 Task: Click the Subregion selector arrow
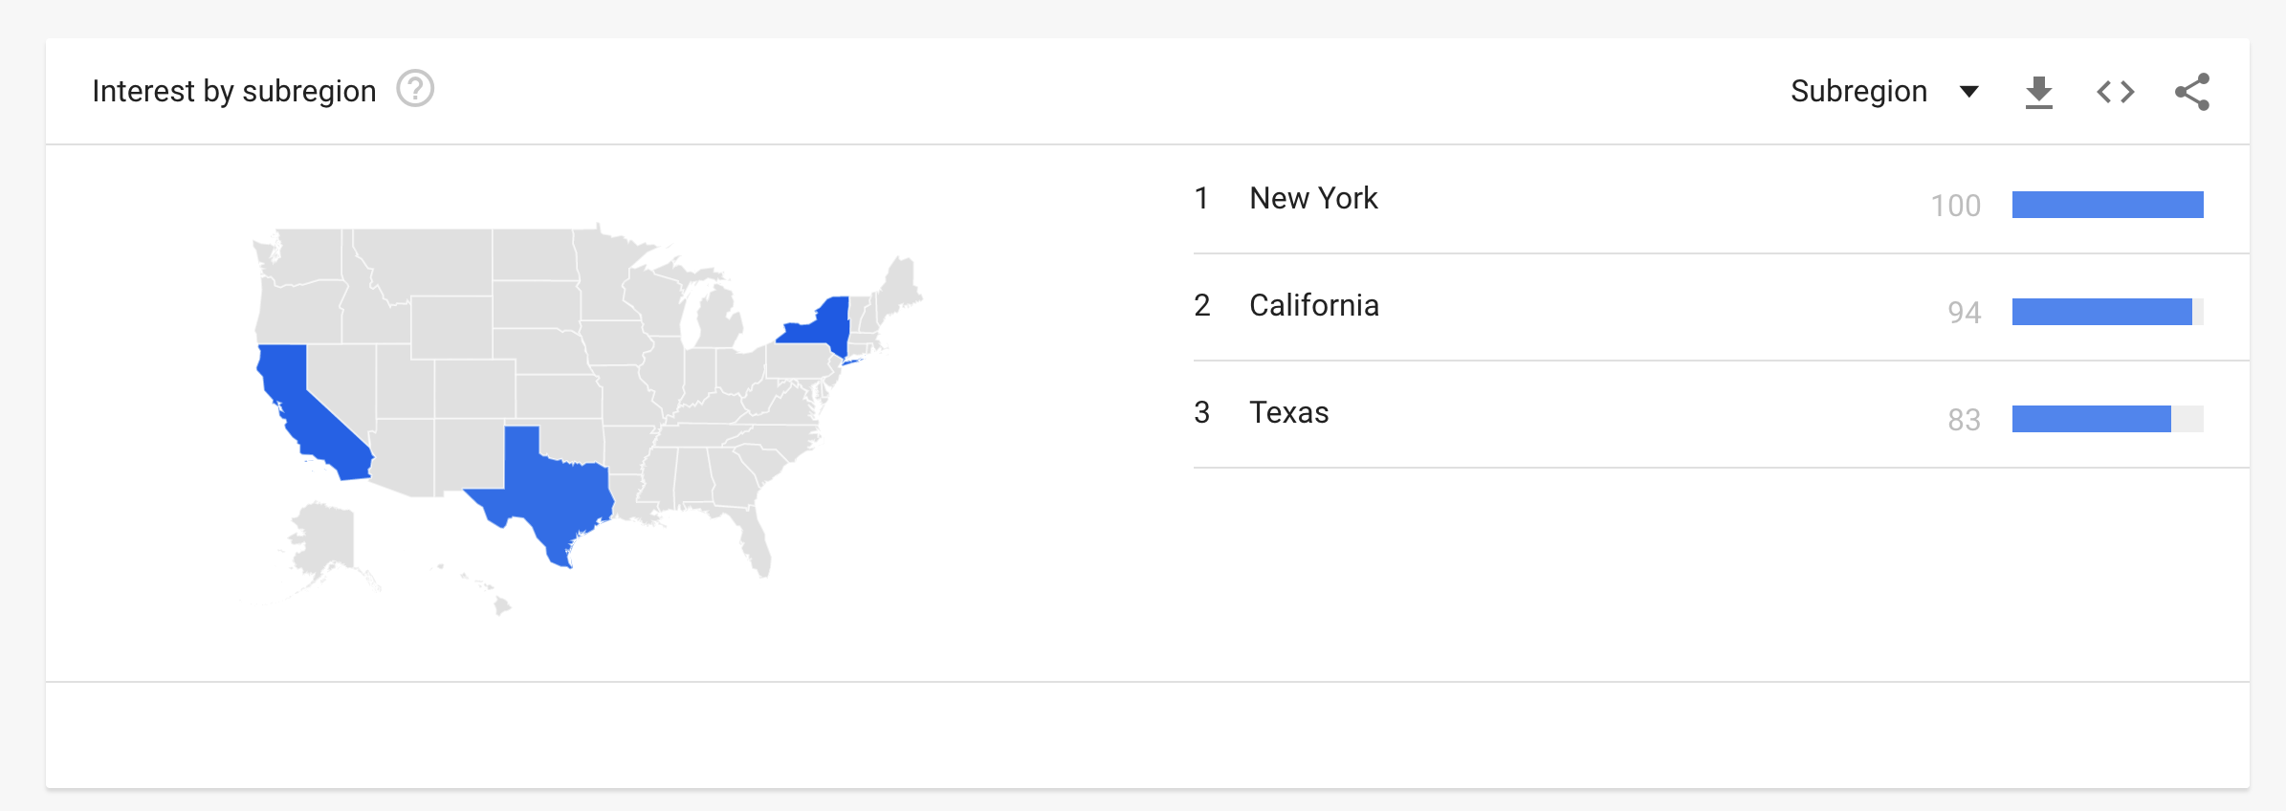(x=1968, y=91)
